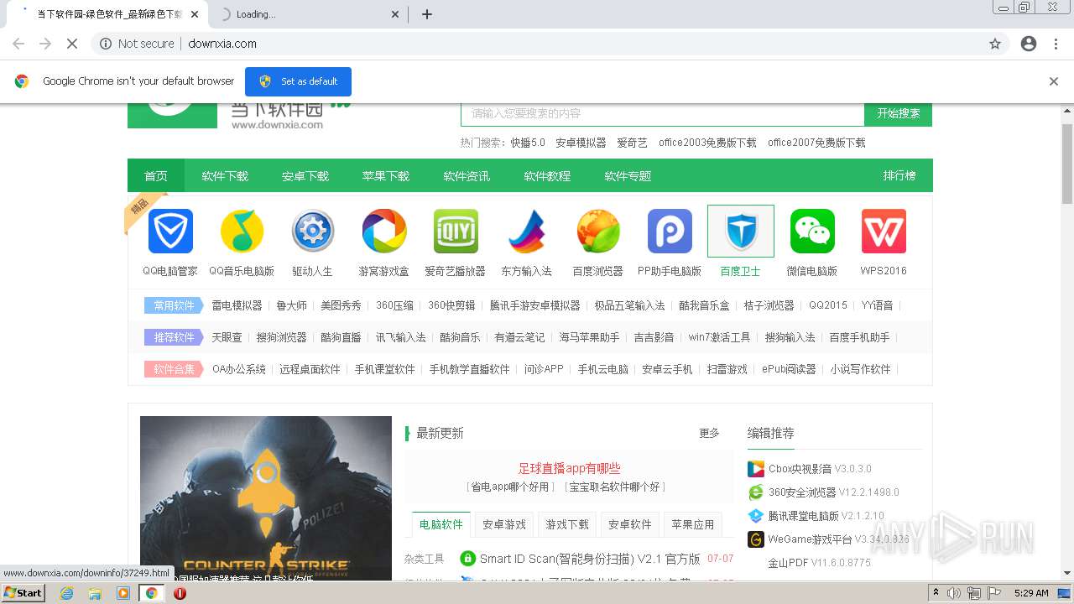Open the 安卓下载 navigation item
Image resolution: width=1074 pixels, height=604 pixels.
[x=305, y=176]
